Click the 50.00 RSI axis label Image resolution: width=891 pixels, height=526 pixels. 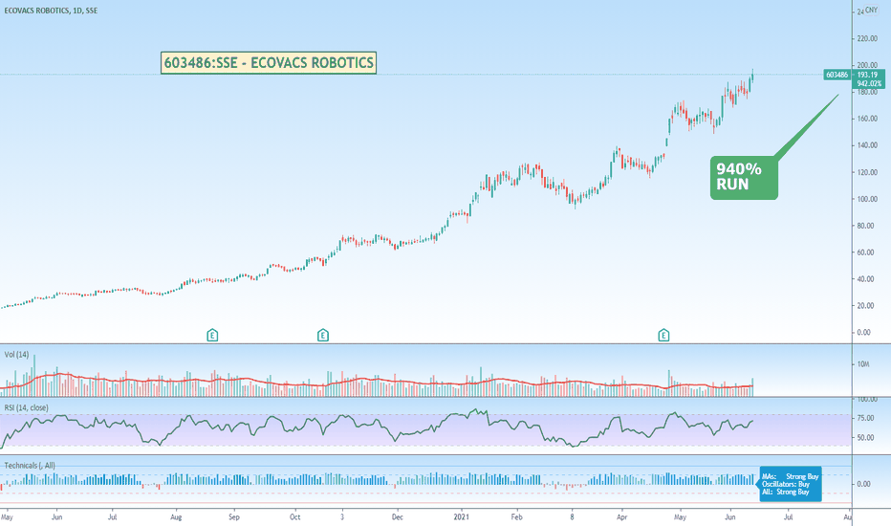[865, 438]
